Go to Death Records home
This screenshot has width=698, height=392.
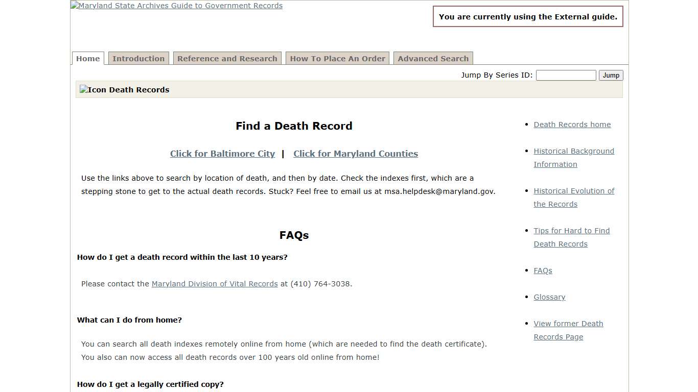572,124
